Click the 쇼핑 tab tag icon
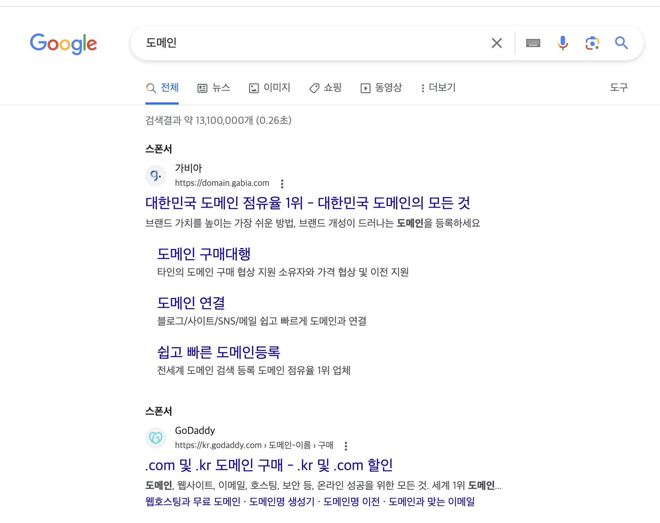 (314, 88)
